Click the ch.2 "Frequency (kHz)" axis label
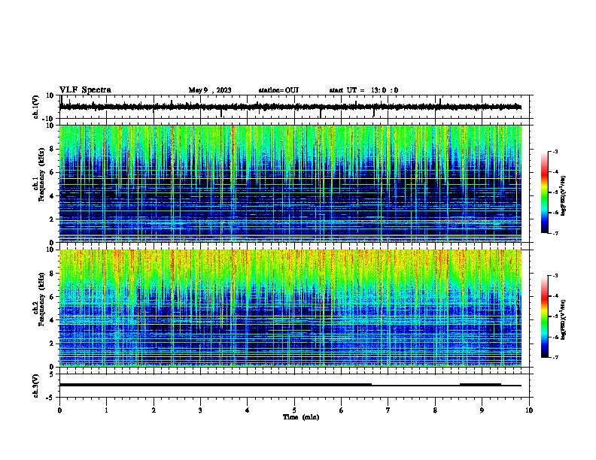 pos(41,299)
